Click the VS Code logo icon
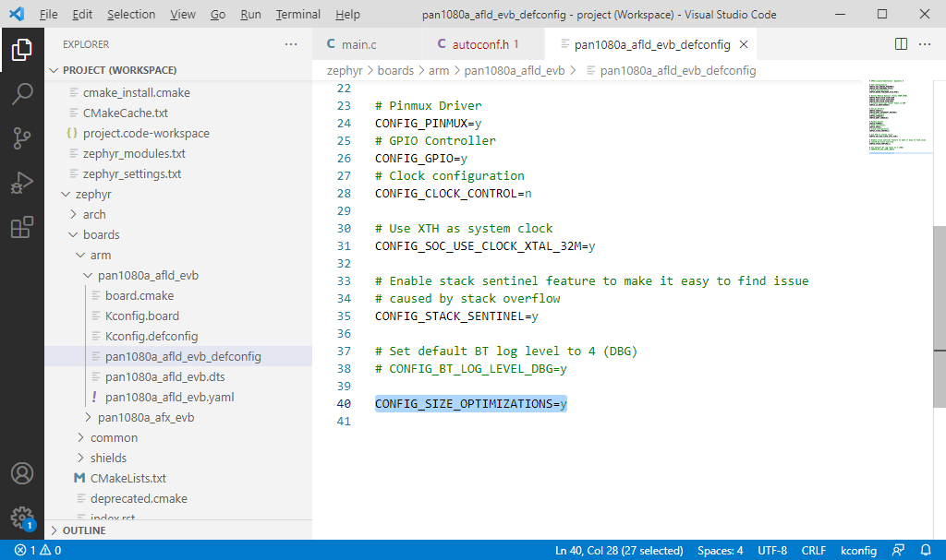This screenshot has height=560, width=946. tap(17, 14)
